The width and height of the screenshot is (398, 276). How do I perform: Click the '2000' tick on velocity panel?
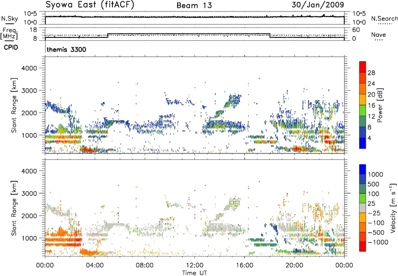click(29, 216)
